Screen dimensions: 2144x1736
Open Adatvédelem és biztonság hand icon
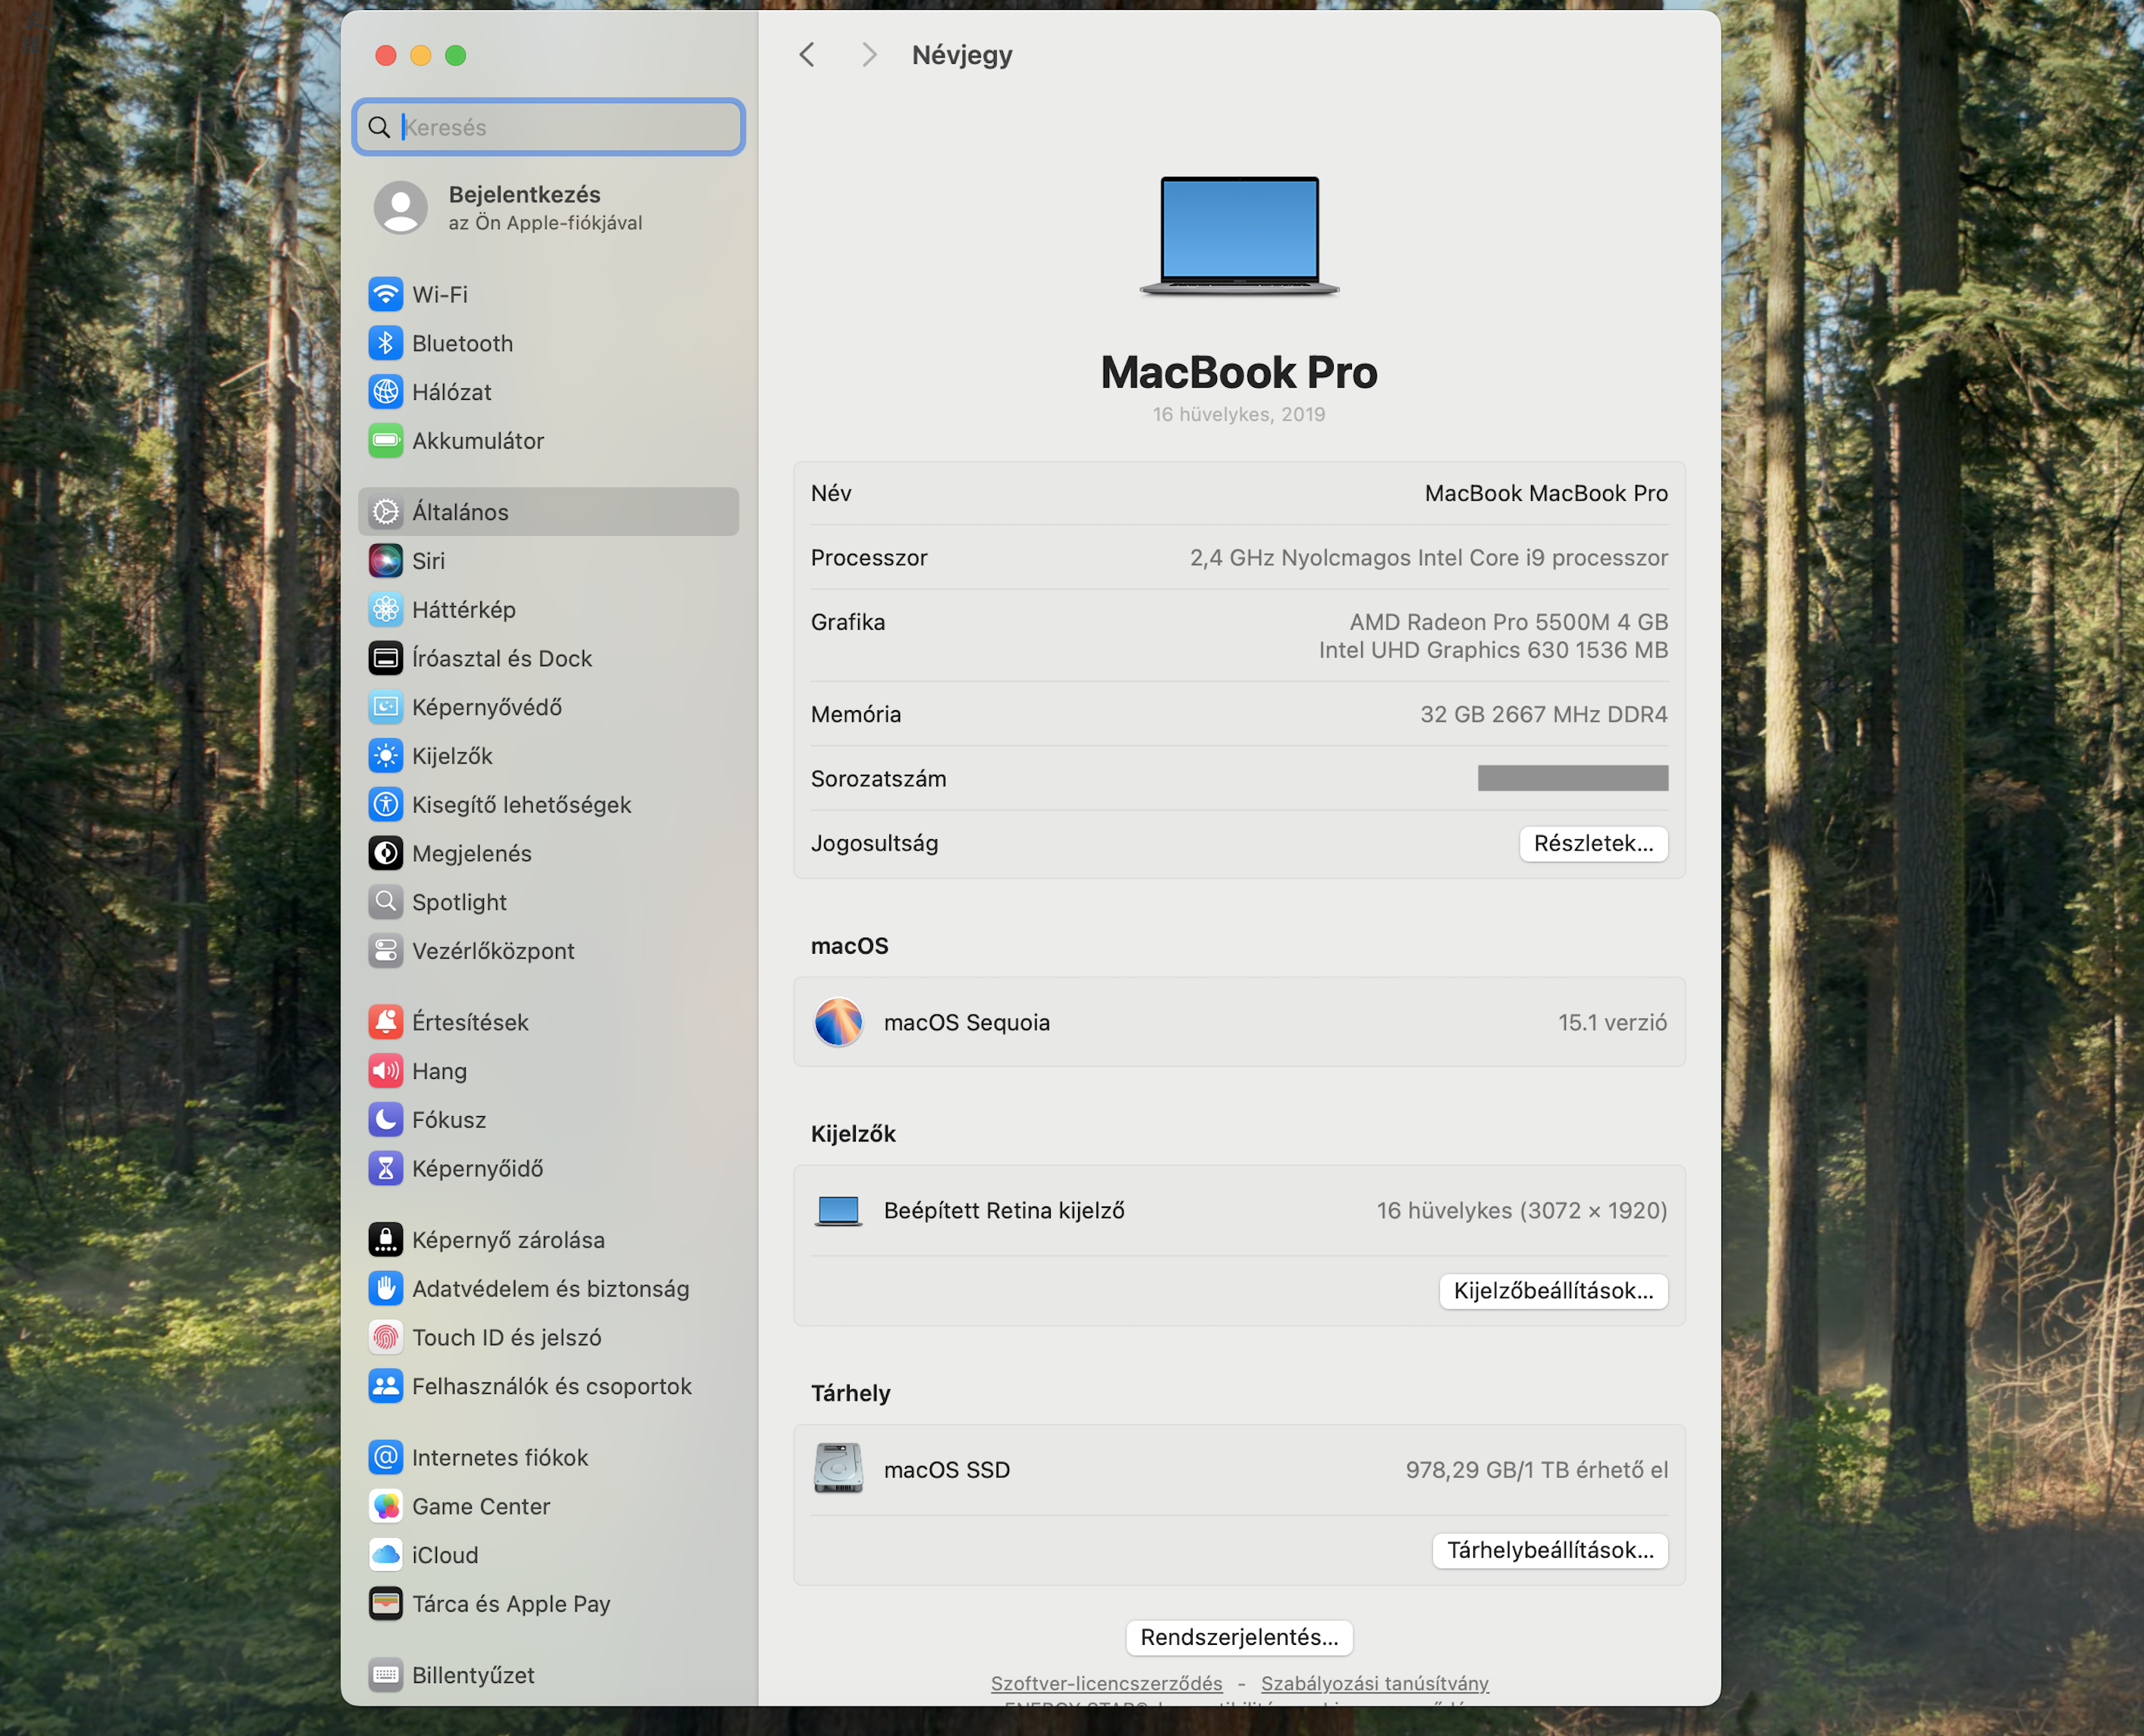(x=385, y=1289)
